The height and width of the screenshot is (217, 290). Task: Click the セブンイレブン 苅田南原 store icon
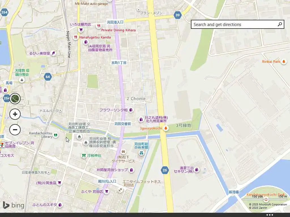tap(2, 144)
